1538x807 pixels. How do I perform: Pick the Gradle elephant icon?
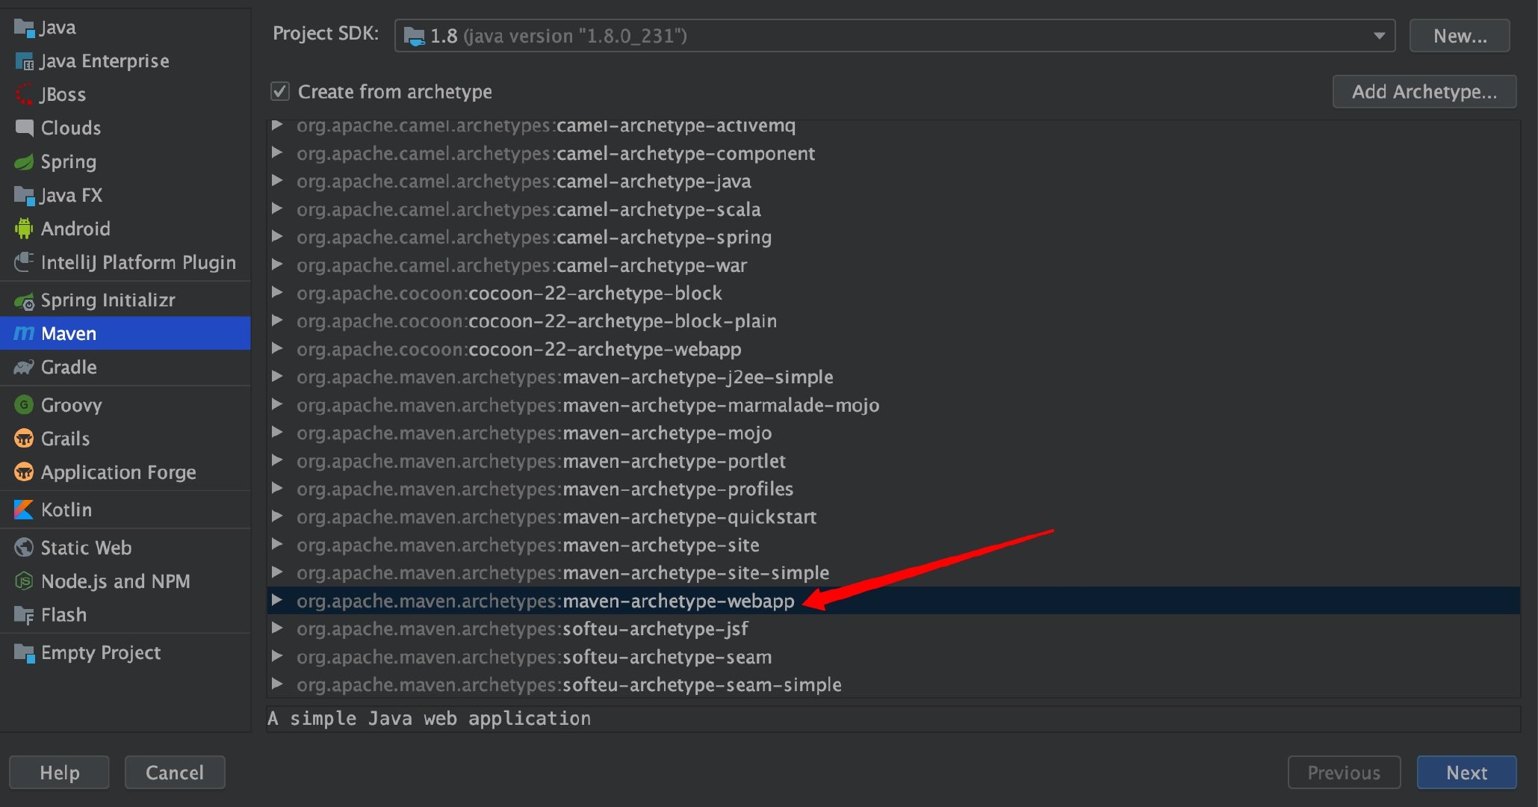pyautogui.click(x=24, y=367)
